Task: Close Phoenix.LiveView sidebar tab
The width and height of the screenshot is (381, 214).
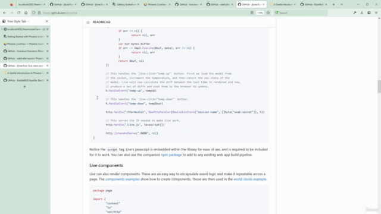Action: (48, 43)
